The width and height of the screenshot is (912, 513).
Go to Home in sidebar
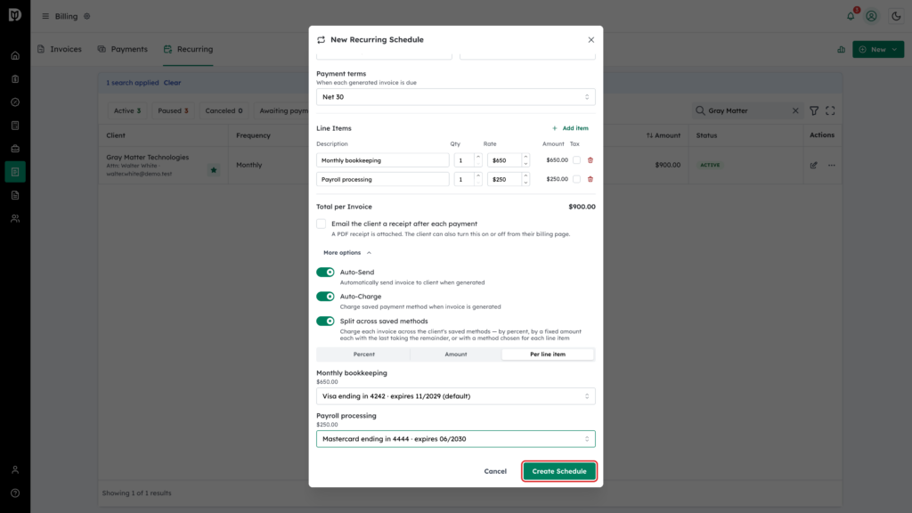[x=15, y=56]
